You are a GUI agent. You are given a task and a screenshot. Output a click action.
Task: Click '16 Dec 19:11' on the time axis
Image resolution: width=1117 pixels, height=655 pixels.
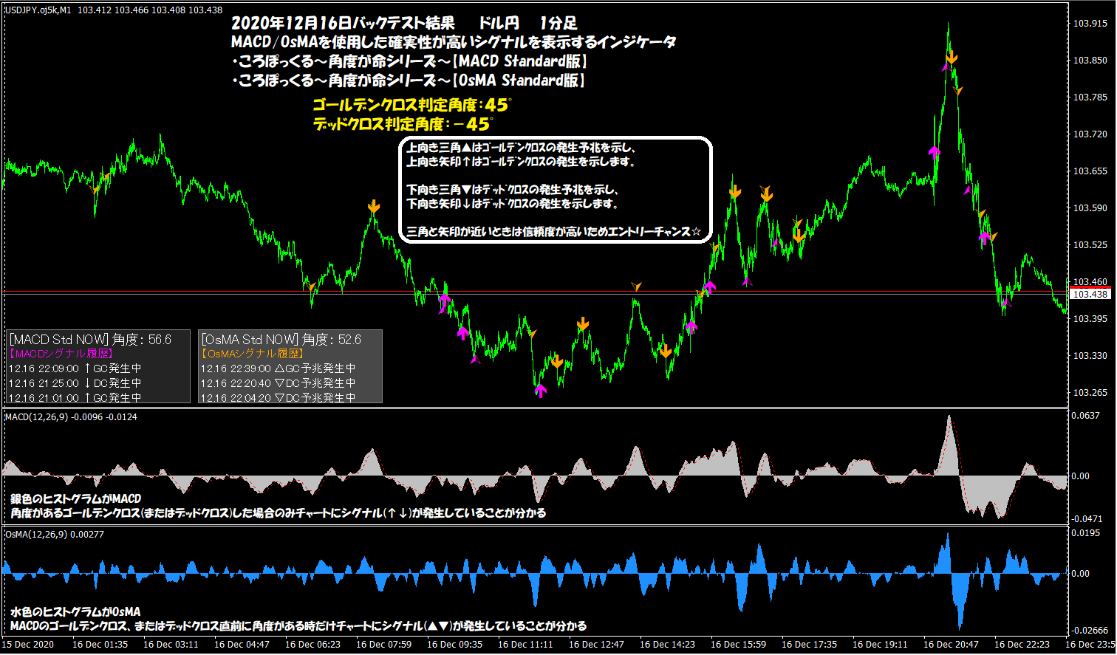point(880,645)
